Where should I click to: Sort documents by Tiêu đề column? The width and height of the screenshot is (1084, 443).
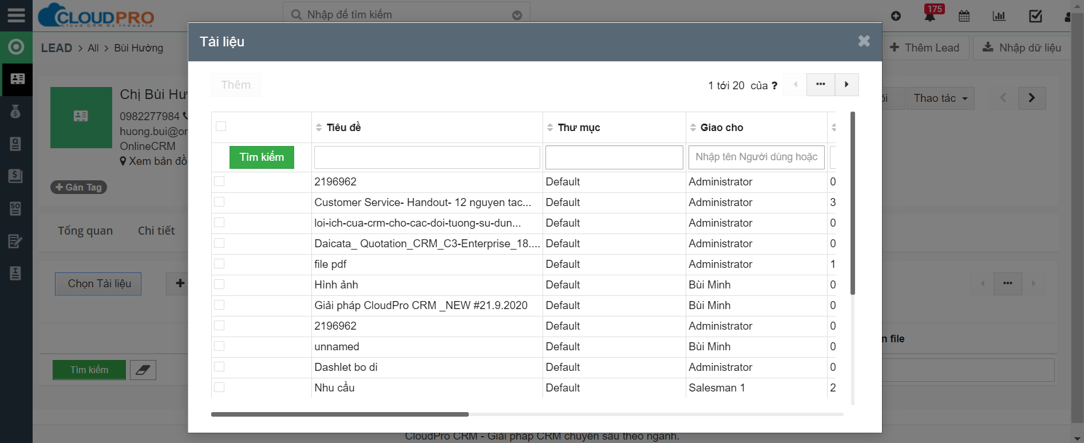(343, 128)
